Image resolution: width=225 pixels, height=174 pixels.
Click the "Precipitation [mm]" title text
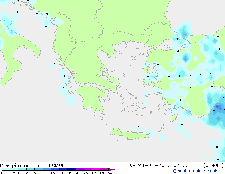(23, 165)
